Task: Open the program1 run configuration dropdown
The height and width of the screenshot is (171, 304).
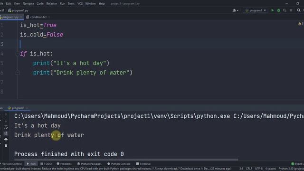Action: (256, 10)
